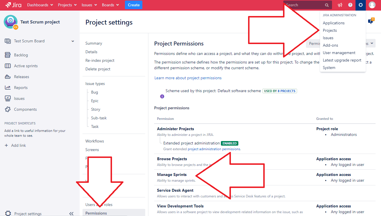Screen dimensions: 381x216
Task: Click the Create button
Action: [133, 5]
